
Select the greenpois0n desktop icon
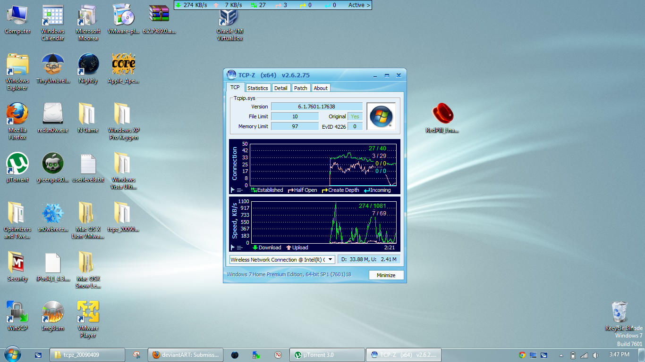(53, 168)
